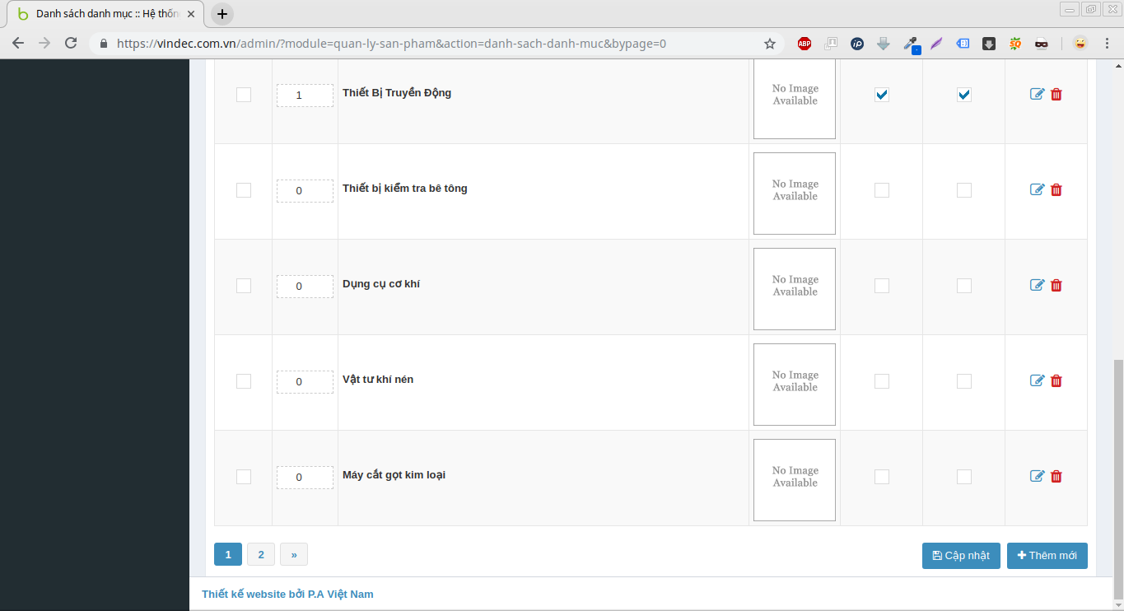Edit the Thiết bị kiểm tra bê tông row
Viewport: 1124px width, 611px height.
coord(1038,189)
